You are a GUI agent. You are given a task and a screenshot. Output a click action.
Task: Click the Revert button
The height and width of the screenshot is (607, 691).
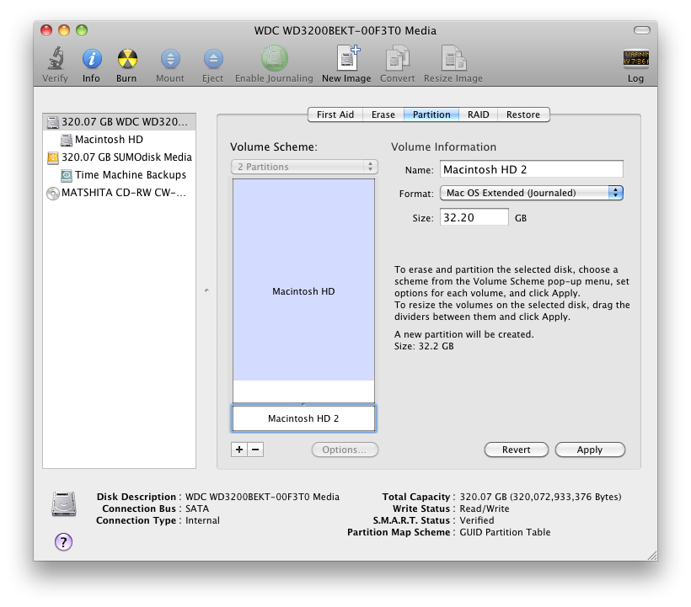[516, 450]
